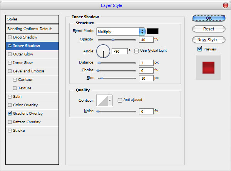Open the Contour picker arrow

(110, 101)
